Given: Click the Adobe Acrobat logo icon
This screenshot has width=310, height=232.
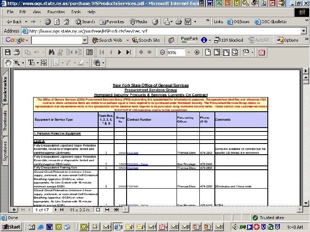Looking at the screenshot, I should point(262,52).
